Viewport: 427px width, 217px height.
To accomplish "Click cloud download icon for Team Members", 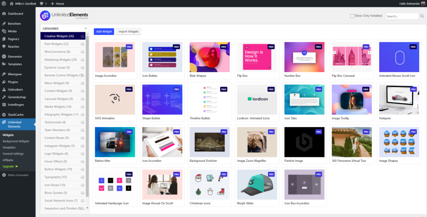I will pos(83,130).
